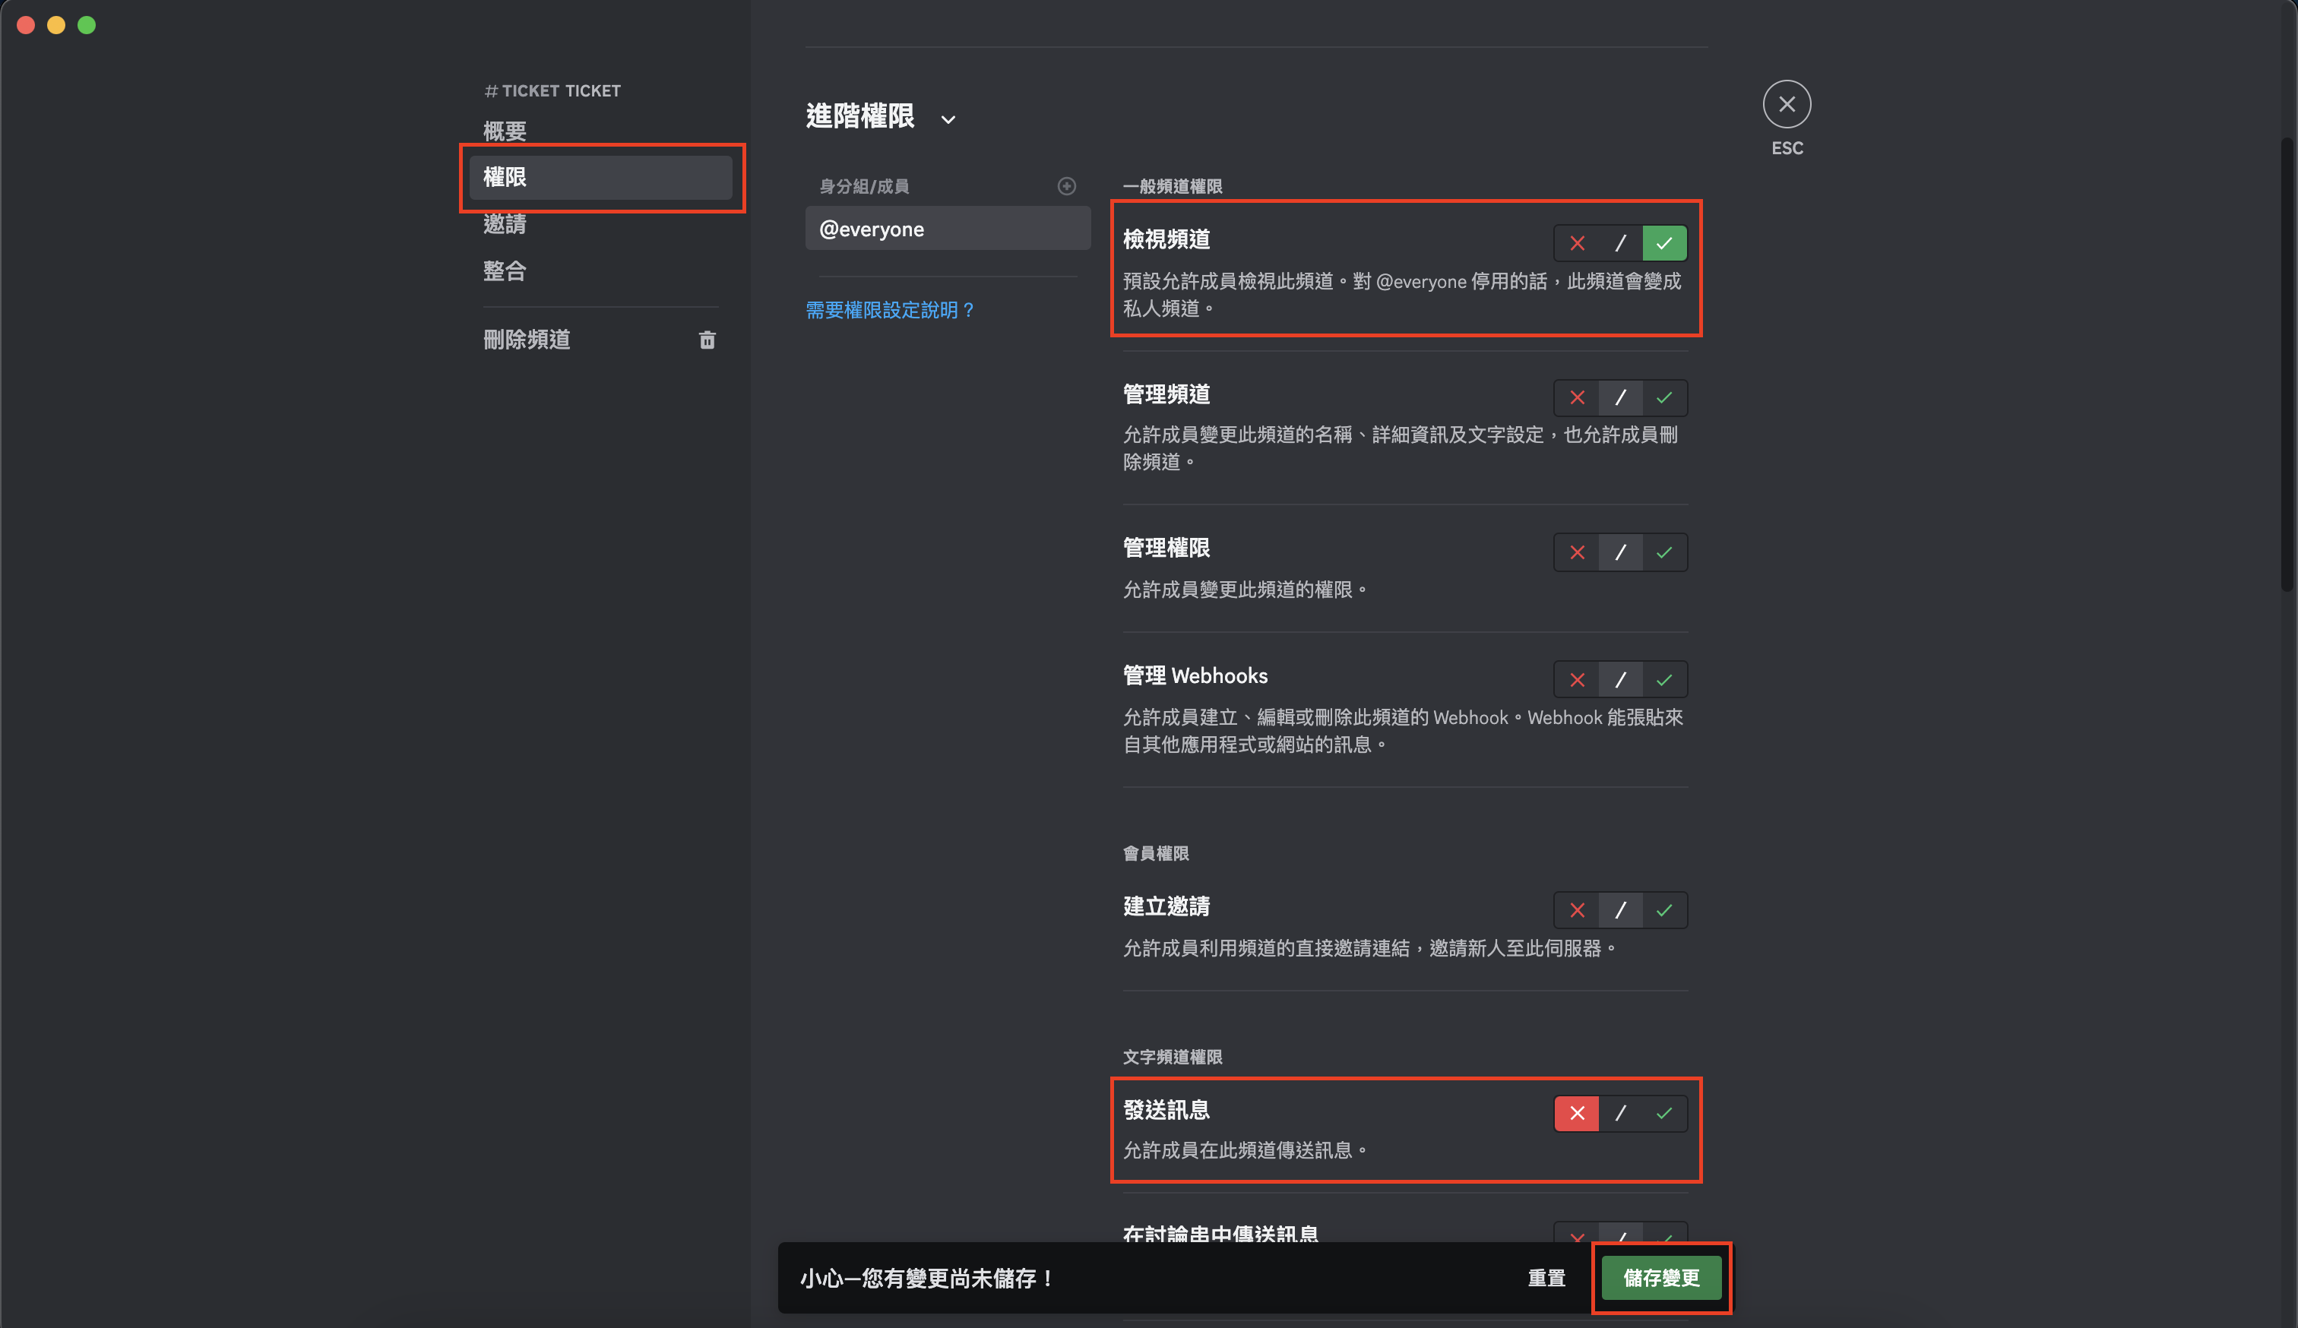The width and height of the screenshot is (2298, 1328).
Task: Deny the 建立邀請 permission
Action: coord(1577,909)
